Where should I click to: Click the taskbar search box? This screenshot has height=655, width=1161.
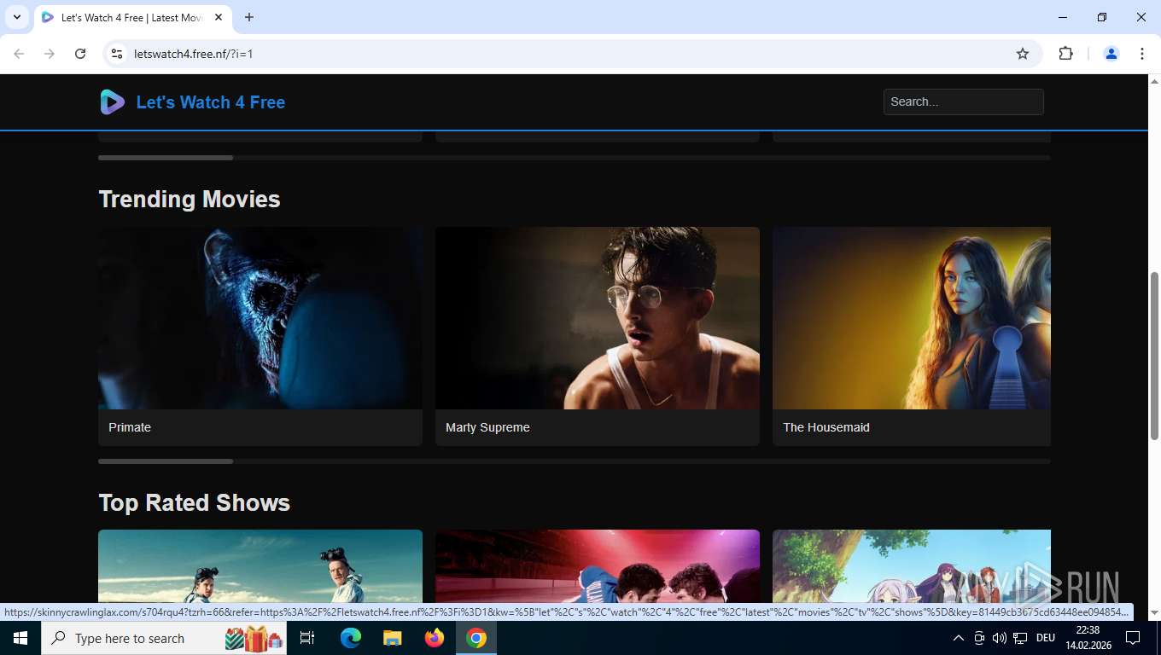tap(164, 638)
